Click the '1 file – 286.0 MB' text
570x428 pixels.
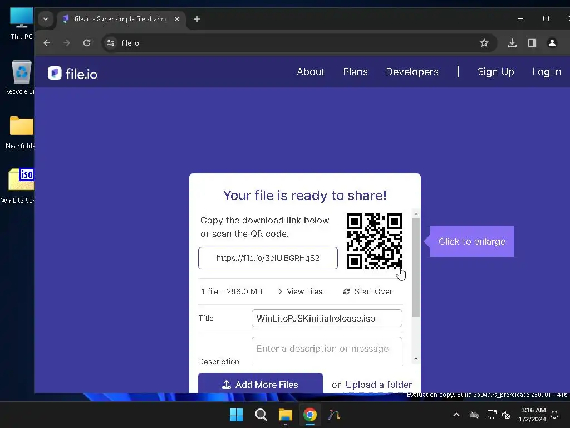click(x=232, y=291)
